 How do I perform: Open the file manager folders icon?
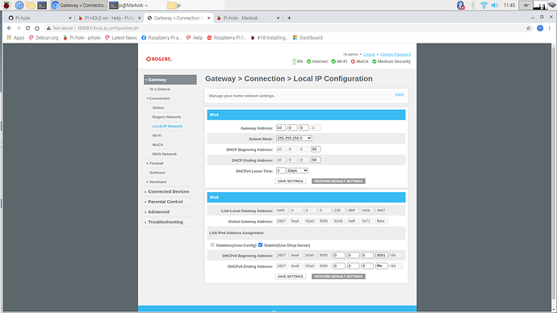tap(31, 6)
